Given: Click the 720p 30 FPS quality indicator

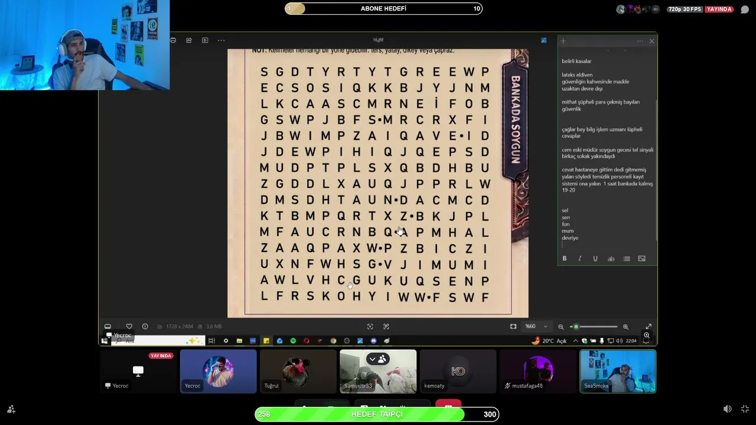Looking at the screenshot, I should point(686,9).
